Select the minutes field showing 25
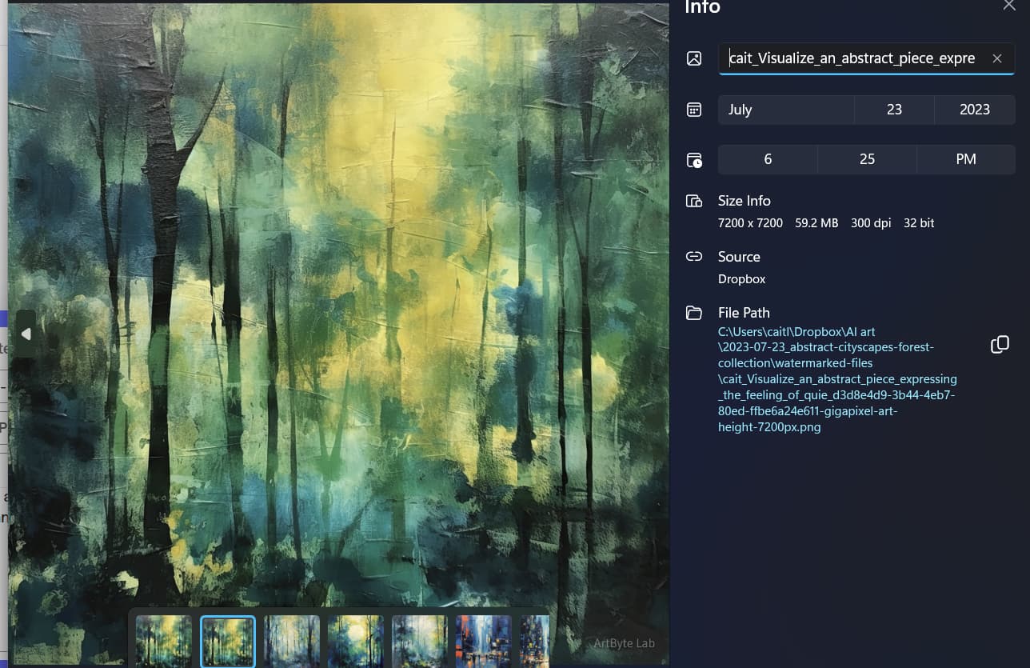 [867, 159]
